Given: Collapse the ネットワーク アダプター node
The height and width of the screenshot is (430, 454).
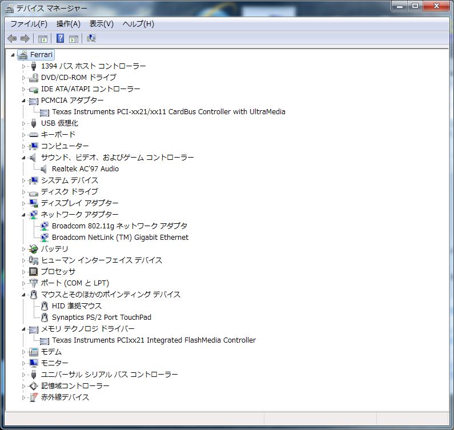Looking at the screenshot, I should click(x=23, y=215).
